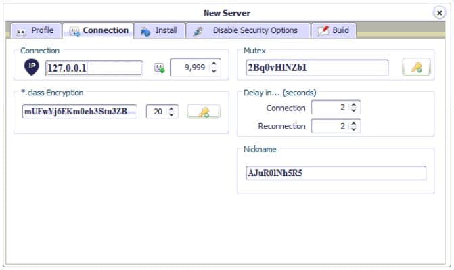This screenshot has height=270, width=454.
Task: Open Disable Security Options tab
Action: (248, 30)
